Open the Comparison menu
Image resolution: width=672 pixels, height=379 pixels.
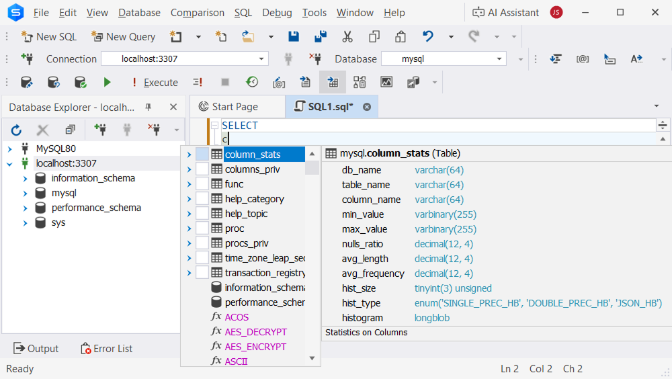(198, 12)
